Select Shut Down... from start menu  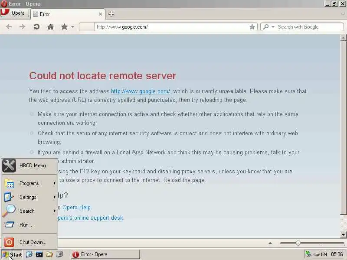tap(29, 242)
